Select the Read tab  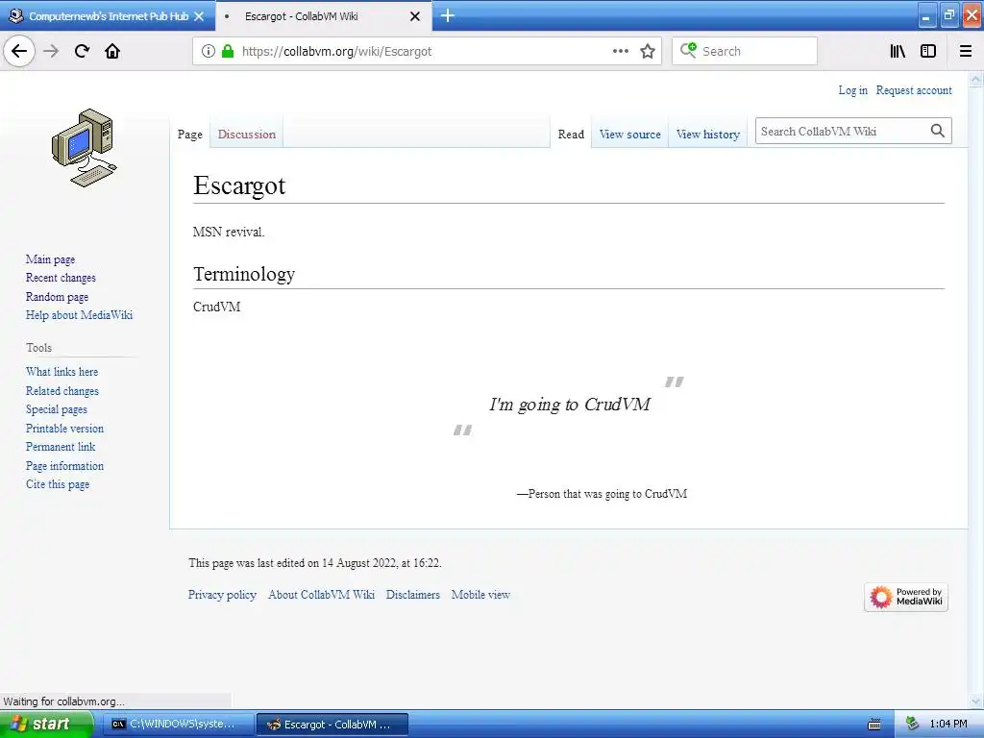571,135
